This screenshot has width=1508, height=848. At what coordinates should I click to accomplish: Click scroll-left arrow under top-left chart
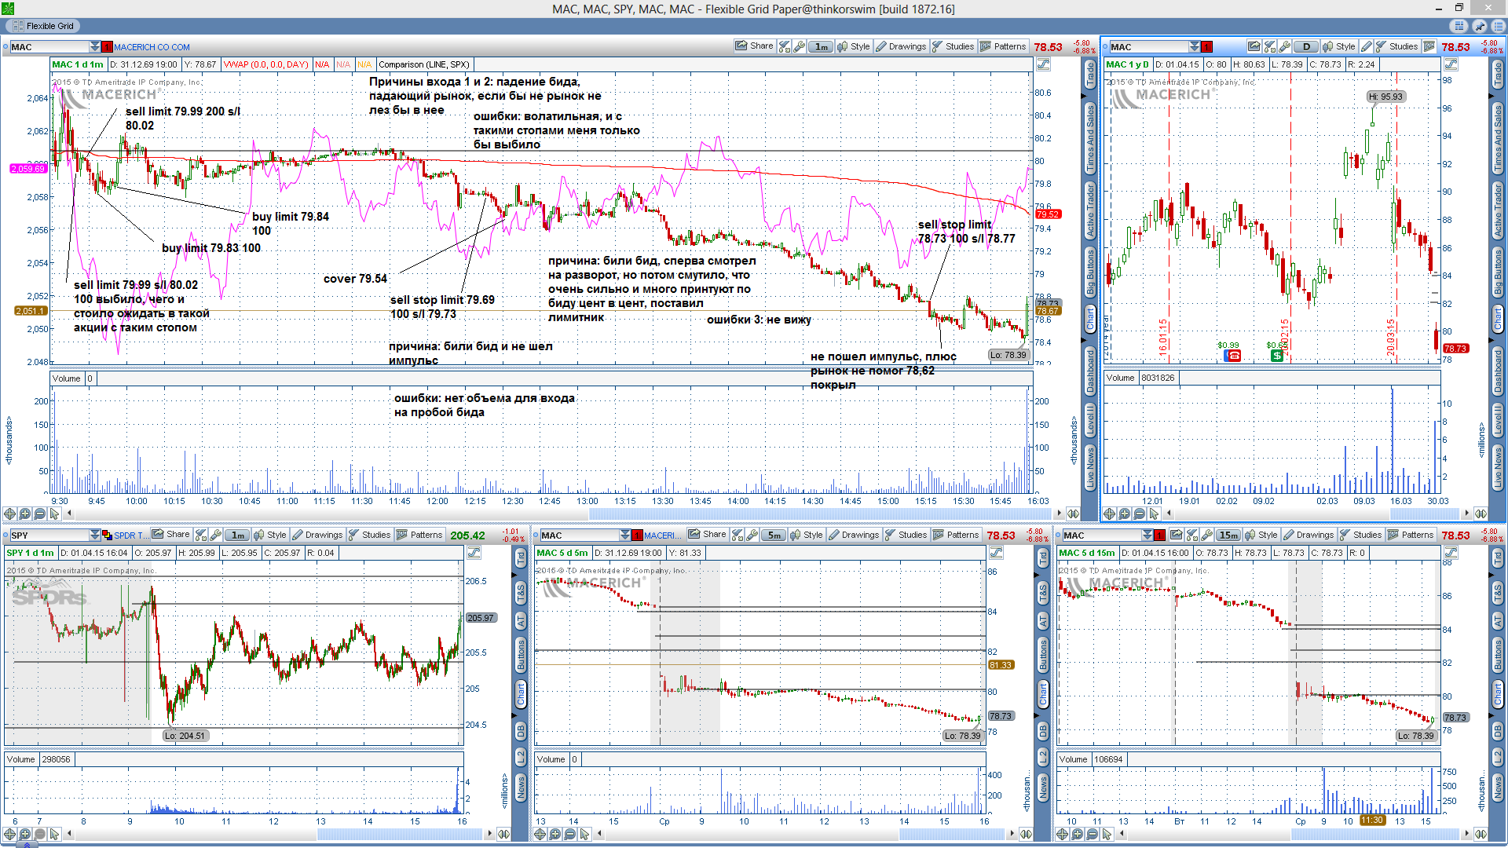point(69,514)
